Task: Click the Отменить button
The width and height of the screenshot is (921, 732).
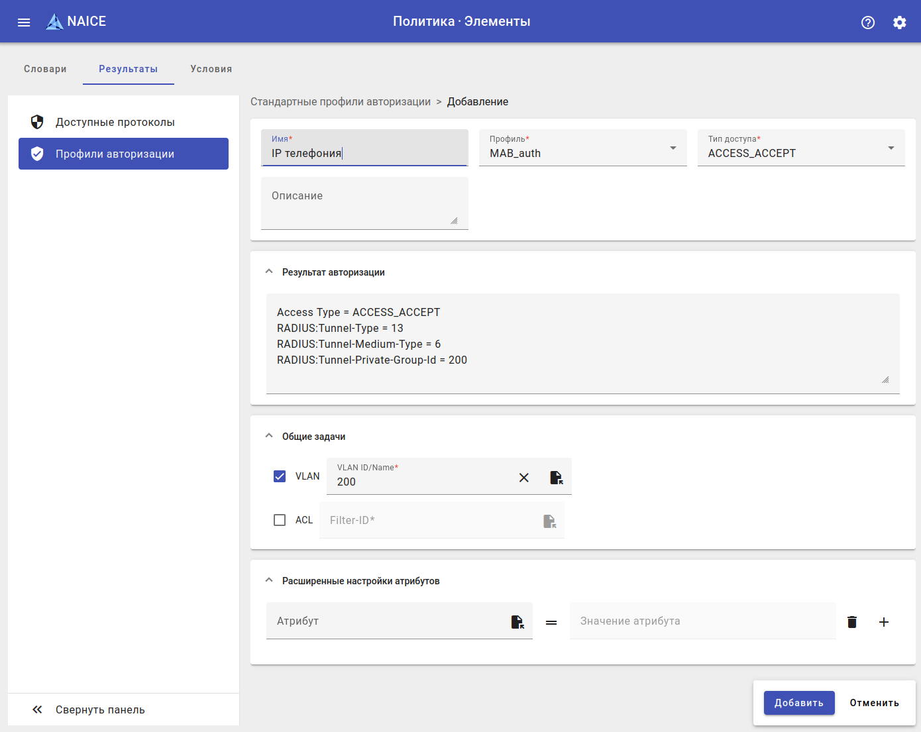Action: tap(874, 703)
